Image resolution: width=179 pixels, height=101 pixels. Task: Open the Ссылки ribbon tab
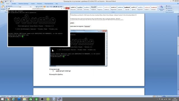(x=33, y=4)
